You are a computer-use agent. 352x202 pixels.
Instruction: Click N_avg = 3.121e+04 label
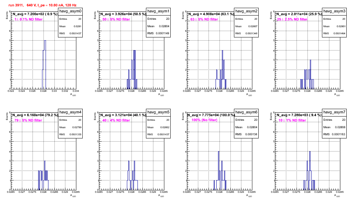(x=123, y=115)
